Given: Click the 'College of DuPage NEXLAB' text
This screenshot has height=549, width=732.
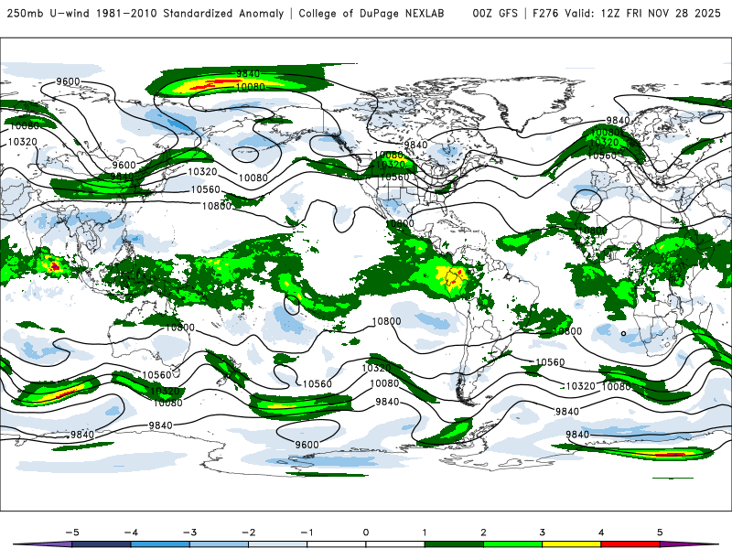Looking at the screenshot, I should (371, 13).
